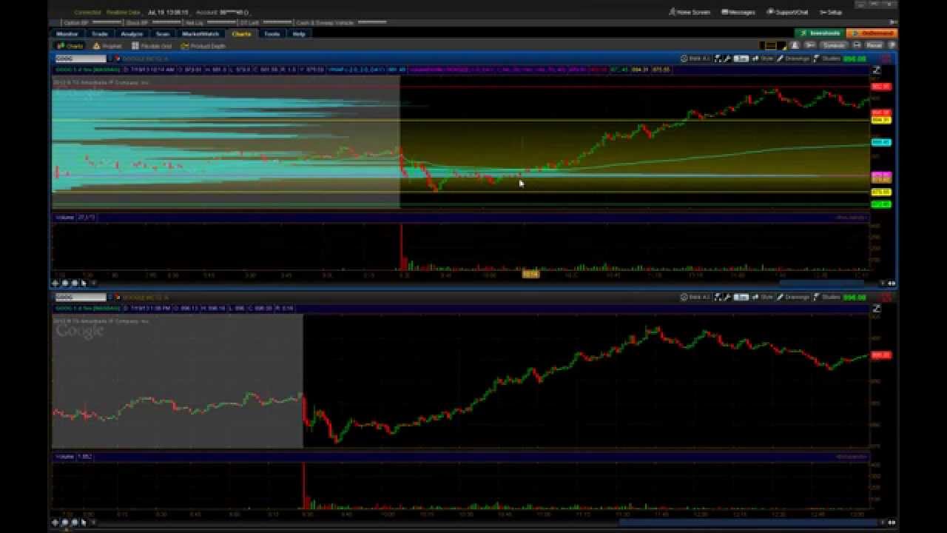Viewport: 947px width, 533px height.
Task: Open Studies menu on the lower chart
Action: coord(827,297)
